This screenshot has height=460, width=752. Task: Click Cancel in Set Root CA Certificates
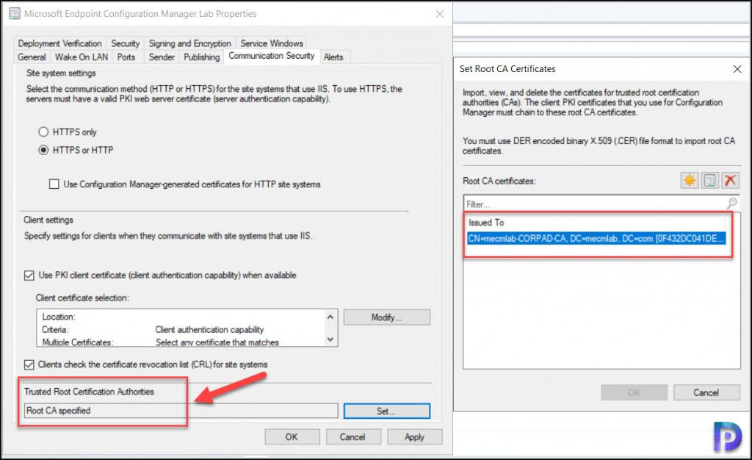tap(706, 392)
